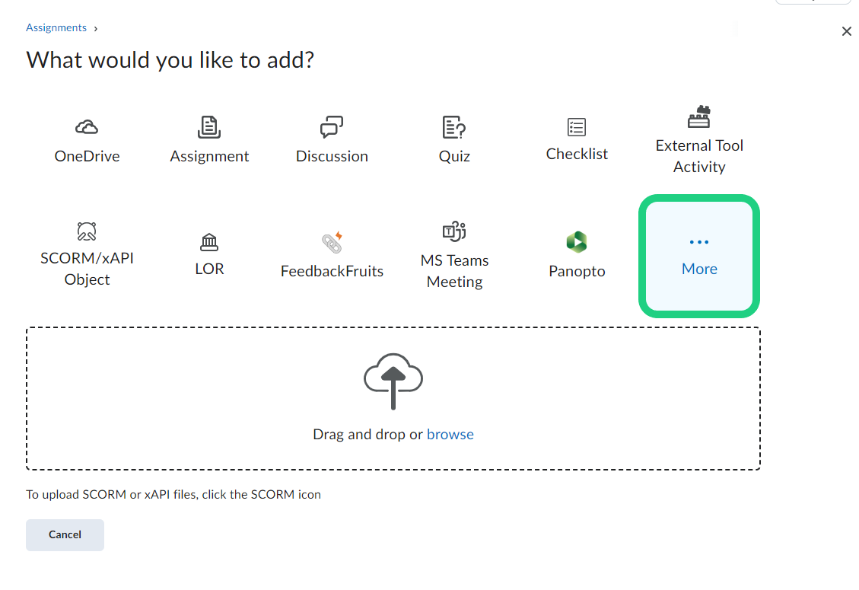The image size is (859, 590).
Task: Go back via Assignments breadcrumb
Action: coord(56,28)
